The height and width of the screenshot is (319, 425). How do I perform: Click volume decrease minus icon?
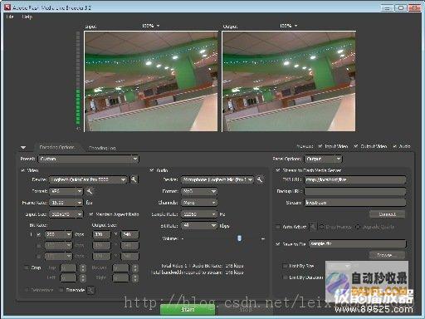(x=183, y=238)
